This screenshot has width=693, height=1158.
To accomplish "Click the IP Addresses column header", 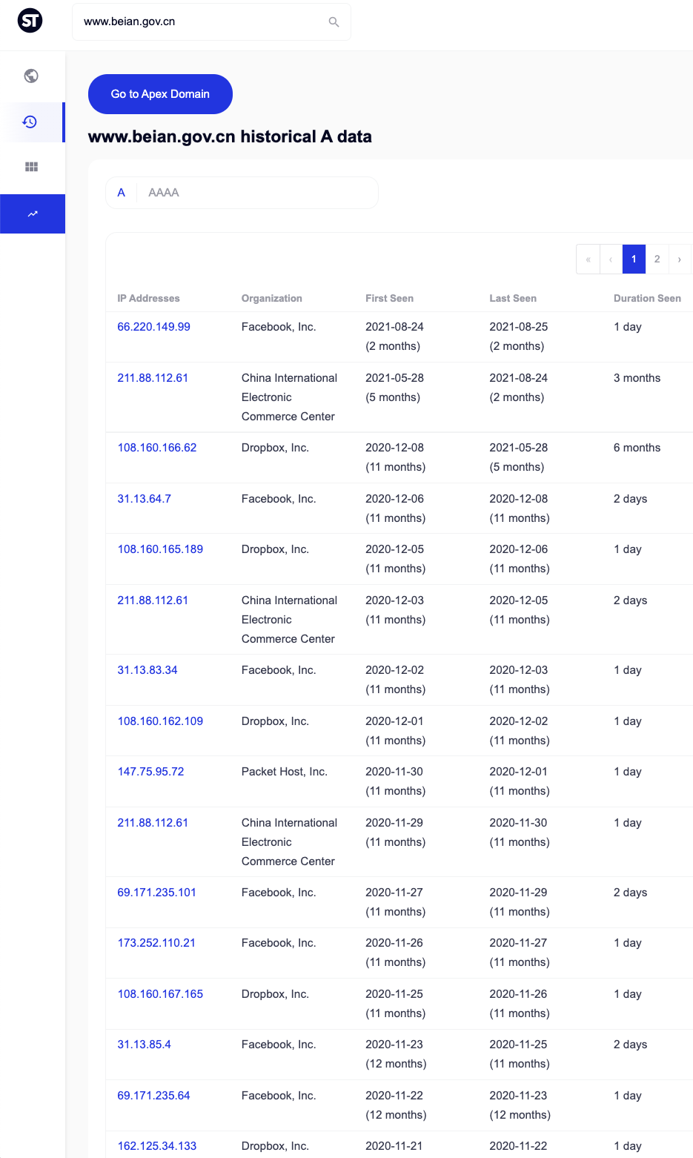I will click(148, 298).
